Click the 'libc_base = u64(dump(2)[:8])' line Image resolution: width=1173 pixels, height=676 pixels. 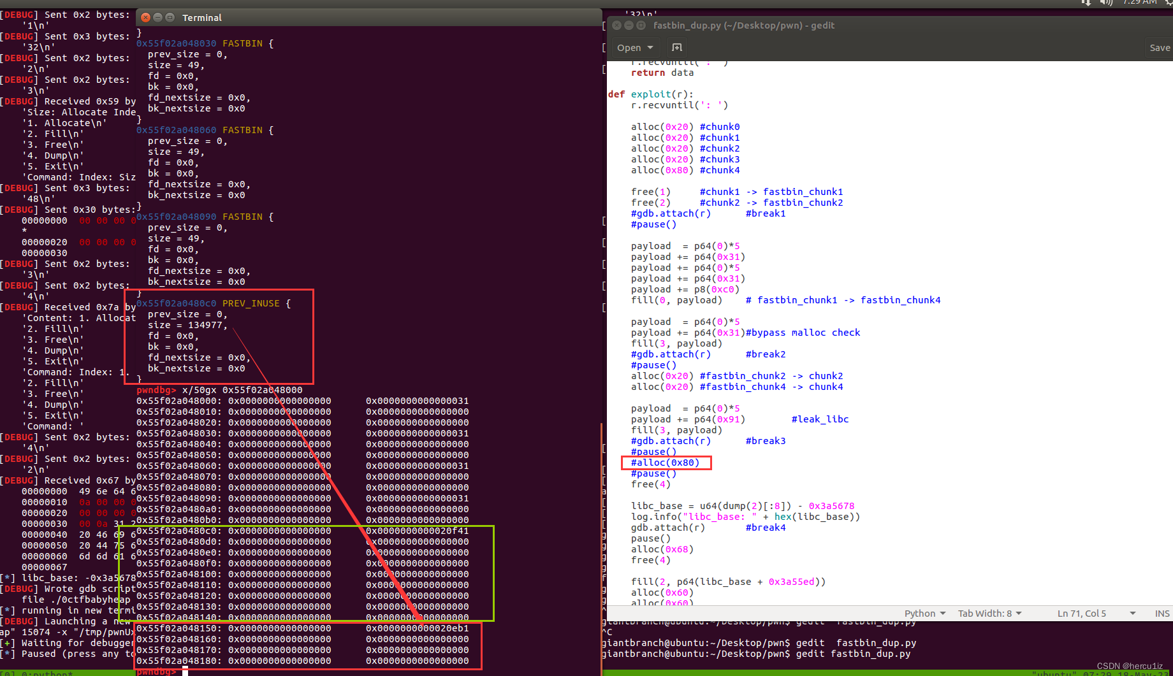(743, 506)
